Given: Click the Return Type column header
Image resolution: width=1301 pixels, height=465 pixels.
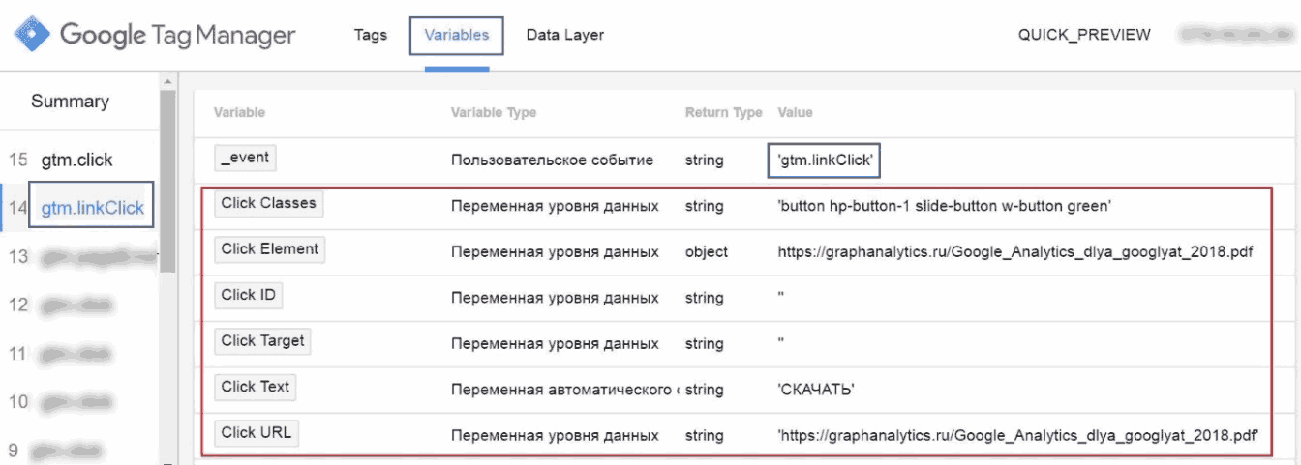Looking at the screenshot, I should [x=723, y=113].
